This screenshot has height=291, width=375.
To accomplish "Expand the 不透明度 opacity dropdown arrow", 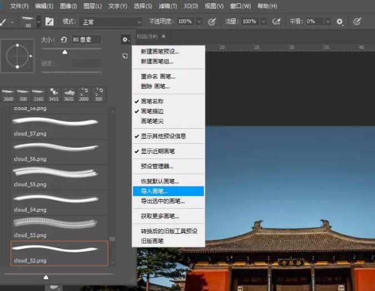I will pyautogui.click(x=198, y=22).
